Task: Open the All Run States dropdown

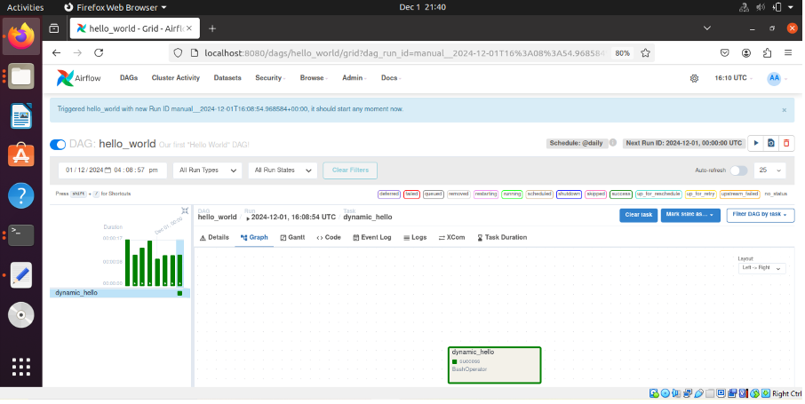Action: point(283,170)
